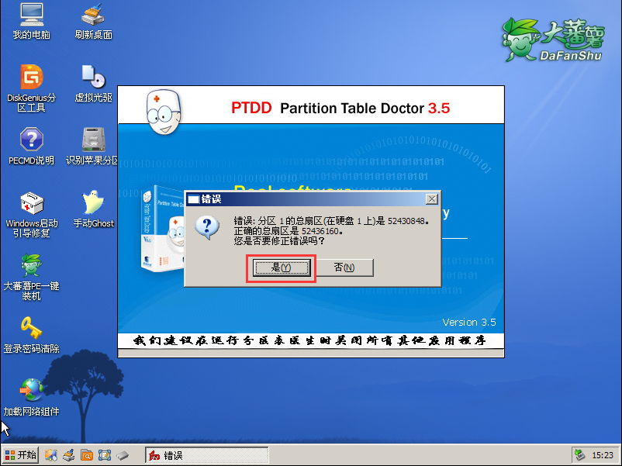The width and height of the screenshot is (622, 466).
Task: Load network components via 加载网络组件
Action: 31,397
